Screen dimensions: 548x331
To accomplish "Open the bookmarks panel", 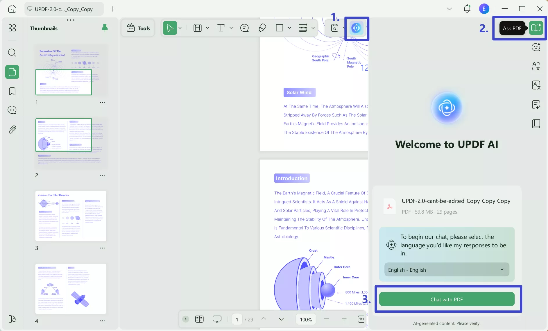I will (12, 91).
